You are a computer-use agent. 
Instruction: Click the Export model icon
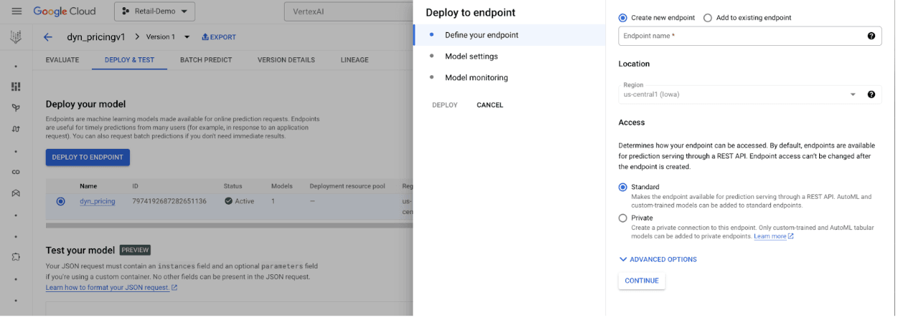206,37
